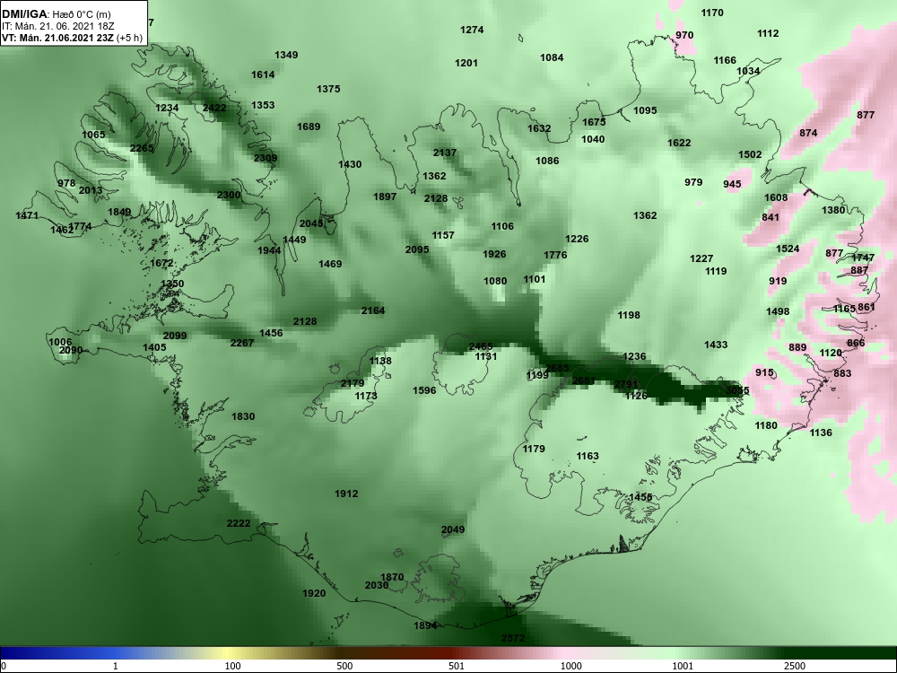Click the map value 874 in the pink area

(808, 133)
